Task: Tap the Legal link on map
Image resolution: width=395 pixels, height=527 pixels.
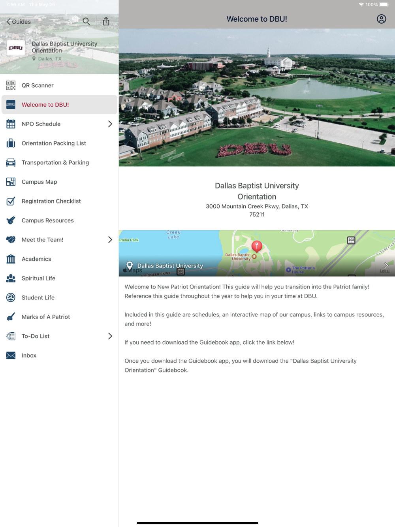Action: coord(385,271)
